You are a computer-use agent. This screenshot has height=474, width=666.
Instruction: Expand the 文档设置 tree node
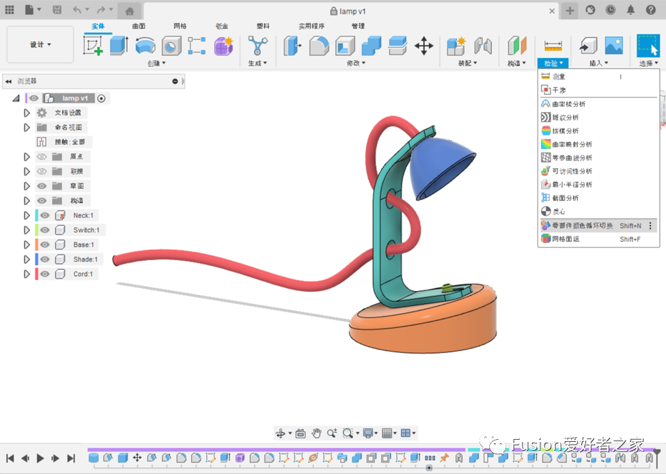click(x=27, y=113)
